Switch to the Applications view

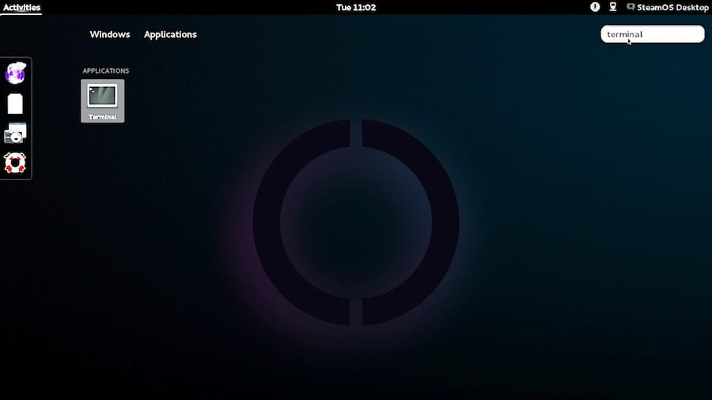pyautogui.click(x=170, y=35)
